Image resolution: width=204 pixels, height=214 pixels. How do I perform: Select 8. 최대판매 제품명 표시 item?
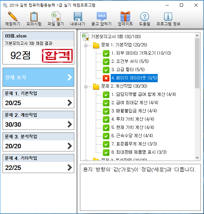click(x=139, y=152)
